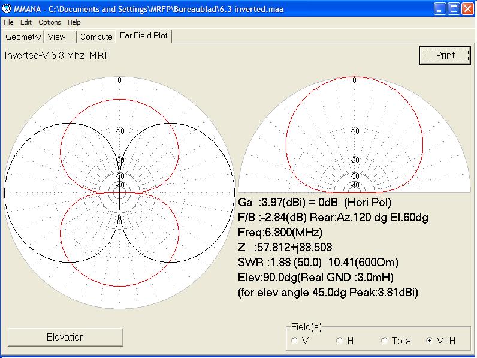Switch to the View tab
This screenshot has width=477, height=358.
57,37
